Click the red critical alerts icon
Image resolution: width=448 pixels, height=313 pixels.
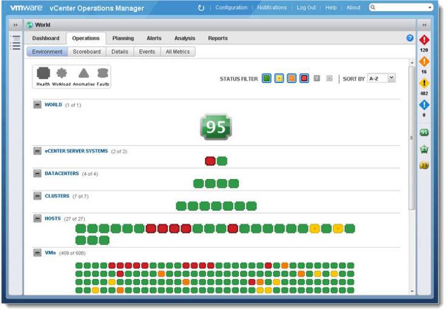pyautogui.click(x=424, y=40)
